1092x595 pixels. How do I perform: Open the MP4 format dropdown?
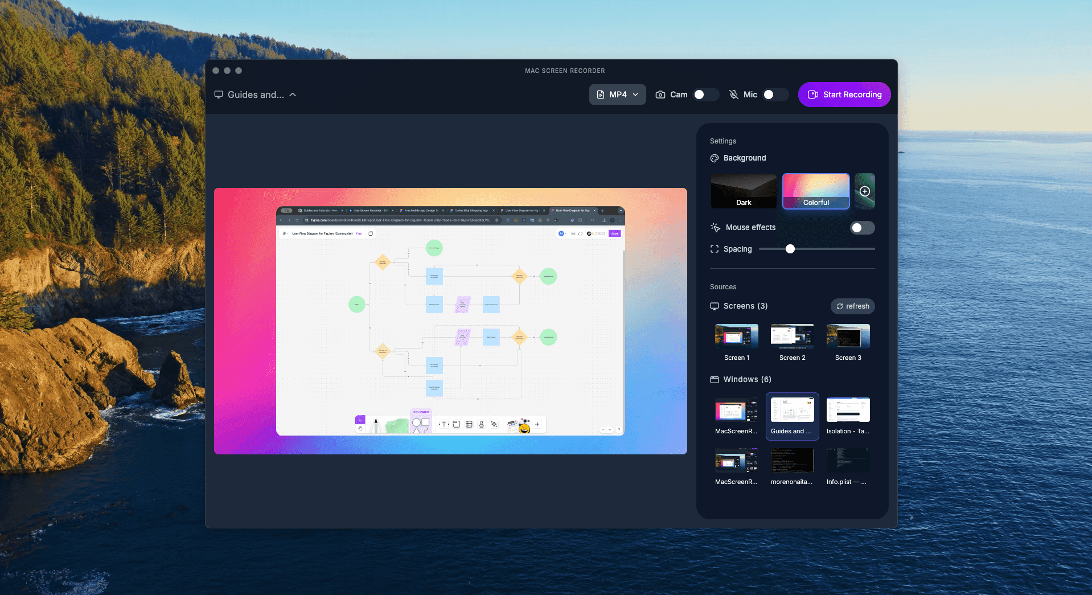tap(617, 95)
